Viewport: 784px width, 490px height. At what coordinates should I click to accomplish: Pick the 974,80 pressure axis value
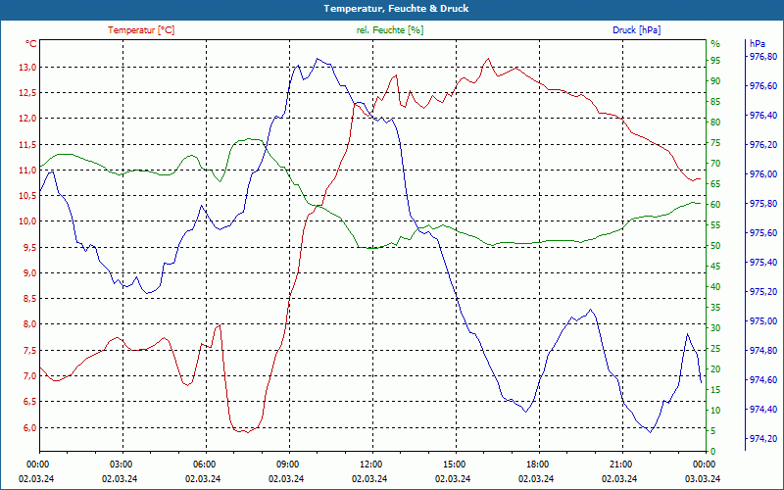click(763, 351)
